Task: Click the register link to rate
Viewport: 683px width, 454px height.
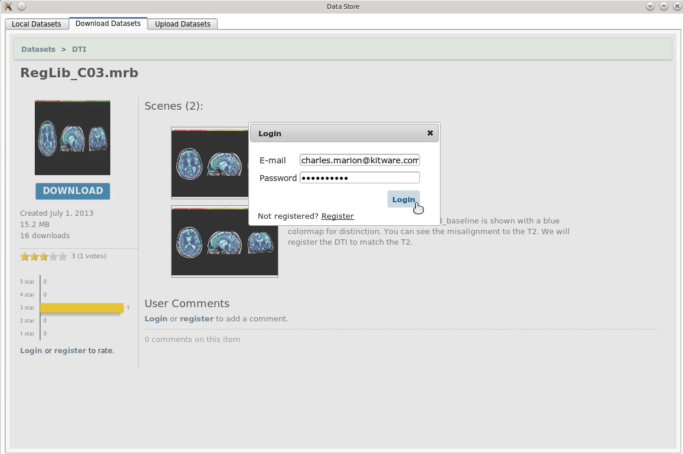Action: [x=70, y=351]
